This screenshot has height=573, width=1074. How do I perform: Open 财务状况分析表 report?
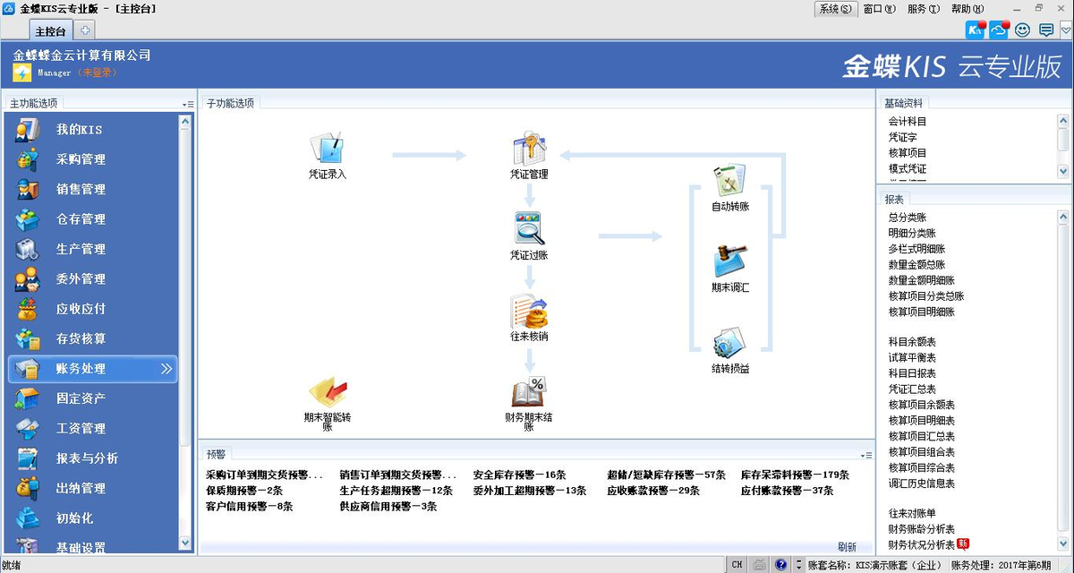(x=921, y=544)
